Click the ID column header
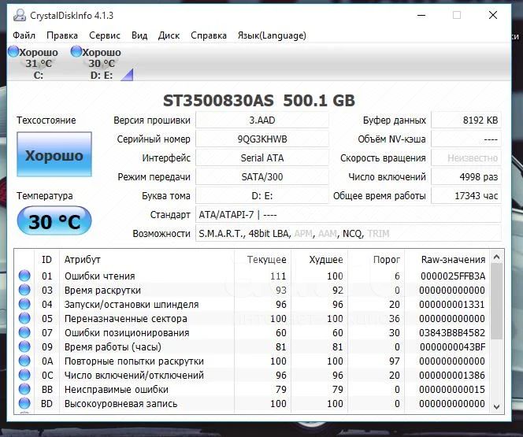 click(46, 259)
